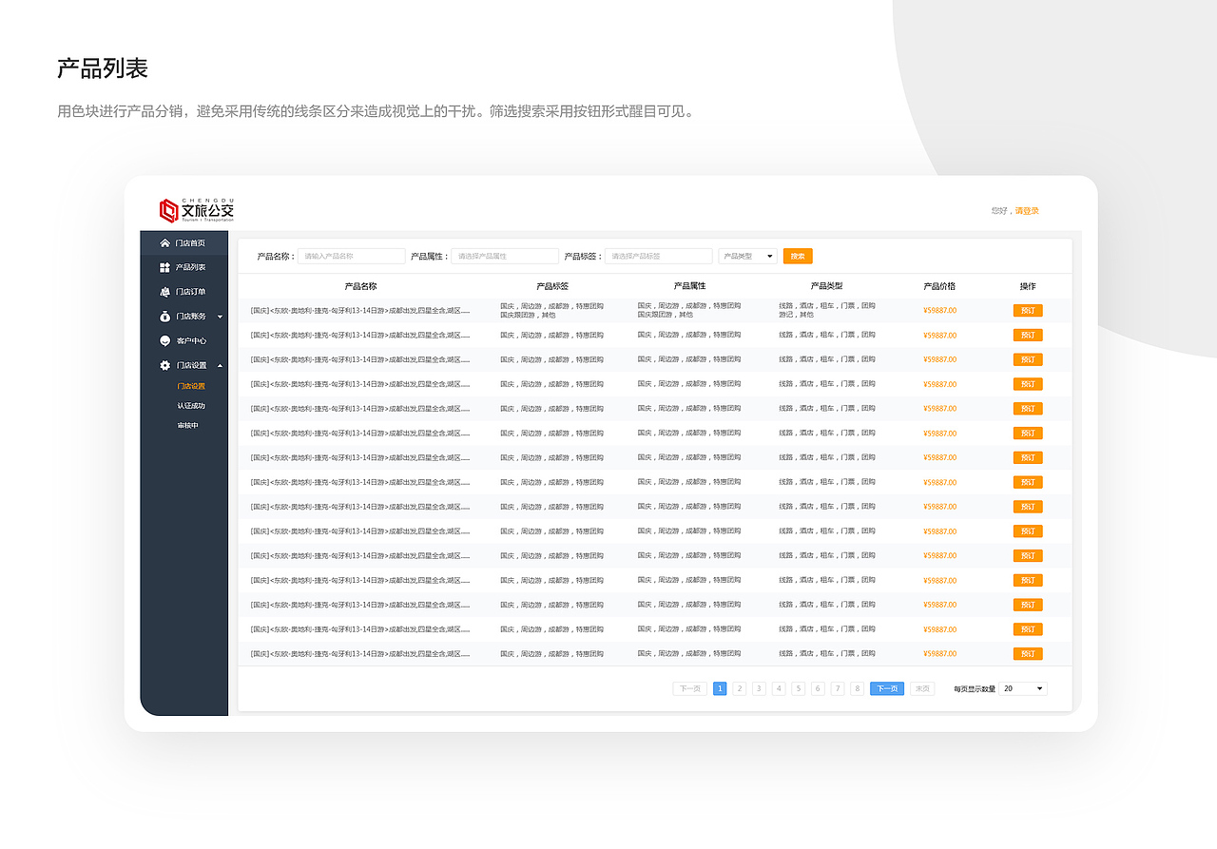Go to the last page with 末页
Viewport: 1217px width, 849px height.
coord(922,688)
